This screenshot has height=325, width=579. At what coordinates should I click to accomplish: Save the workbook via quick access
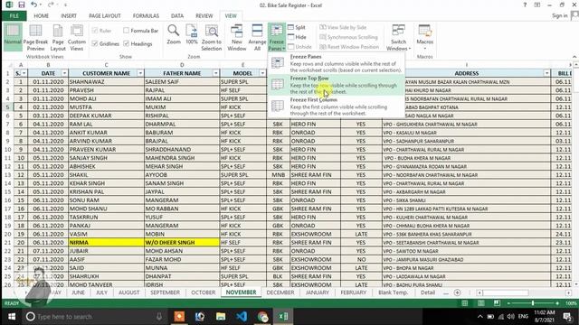point(22,5)
